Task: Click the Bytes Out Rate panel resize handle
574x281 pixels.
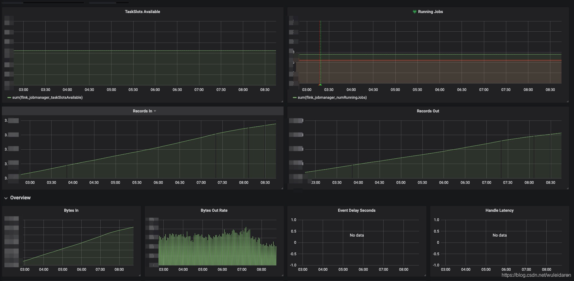Action: [282, 275]
